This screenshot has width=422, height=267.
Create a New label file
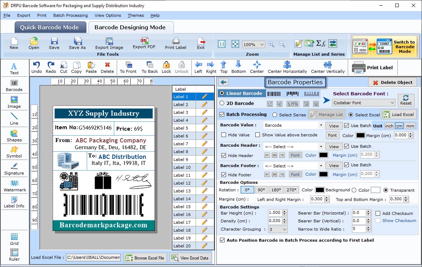click(14, 43)
